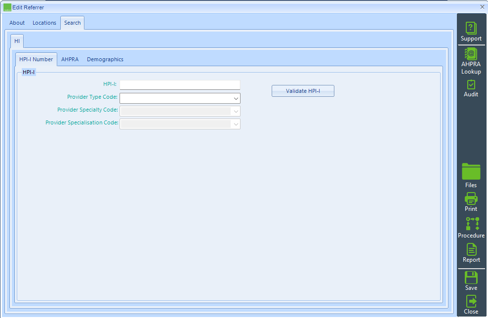Click the Close icon in the sidebar
488x318 pixels.
(471, 305)
